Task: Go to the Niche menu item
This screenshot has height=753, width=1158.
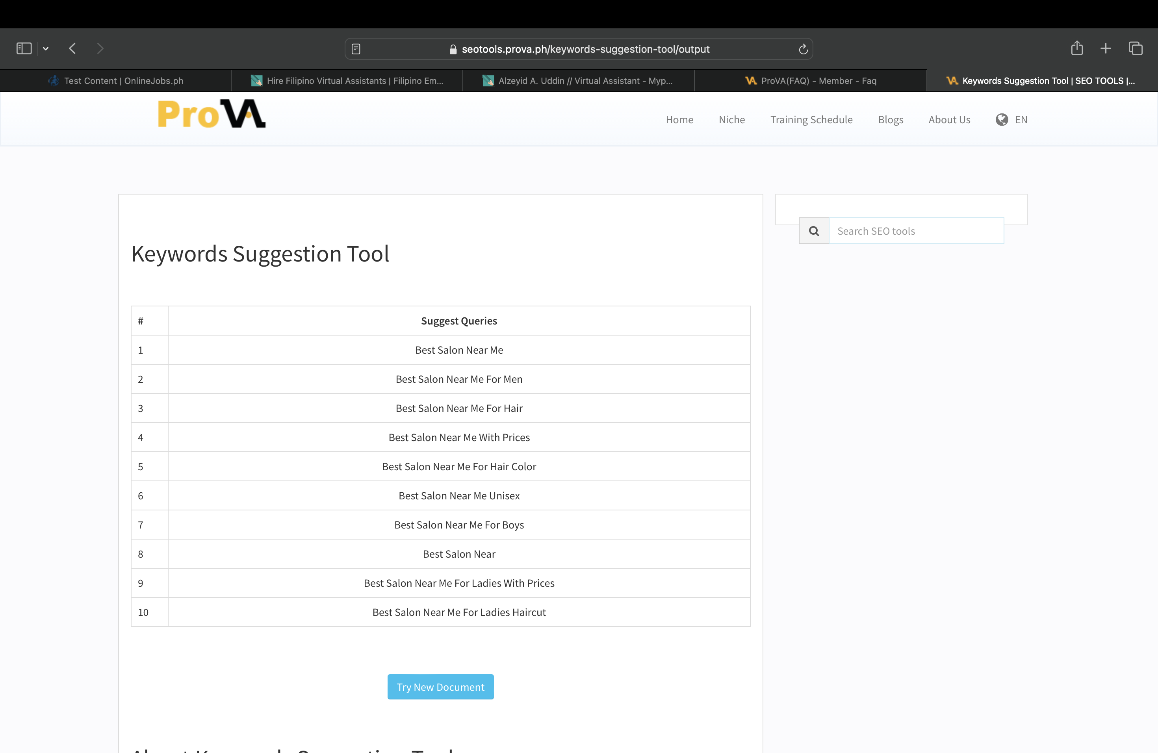Action: (x=732, y=120)
